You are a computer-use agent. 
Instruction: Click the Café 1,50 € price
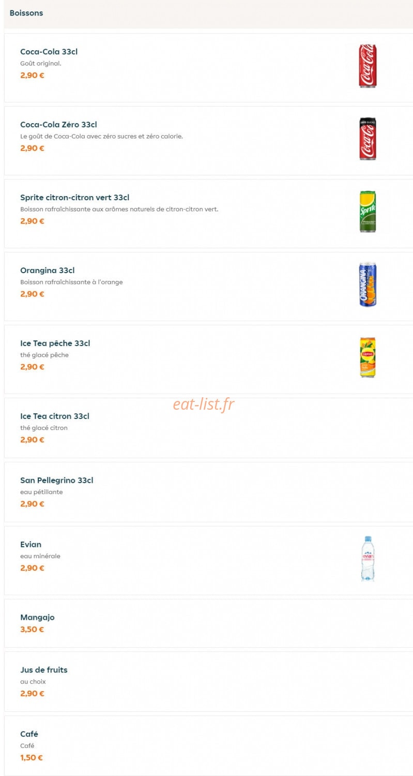[32, 758]
